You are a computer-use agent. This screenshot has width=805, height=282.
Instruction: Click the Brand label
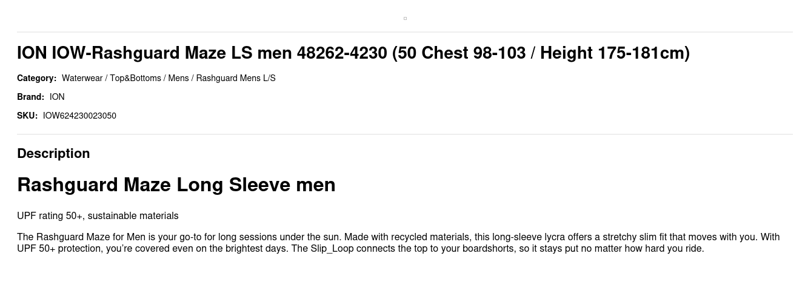click(x=30, y=97)
